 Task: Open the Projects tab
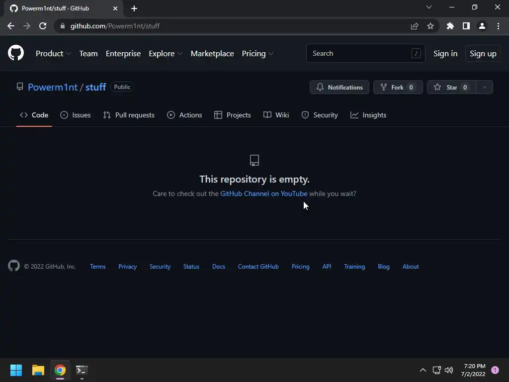pyautogui.click(x=233, y=115)
